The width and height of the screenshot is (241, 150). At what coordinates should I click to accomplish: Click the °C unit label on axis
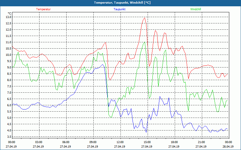click(x=10, y=13)
